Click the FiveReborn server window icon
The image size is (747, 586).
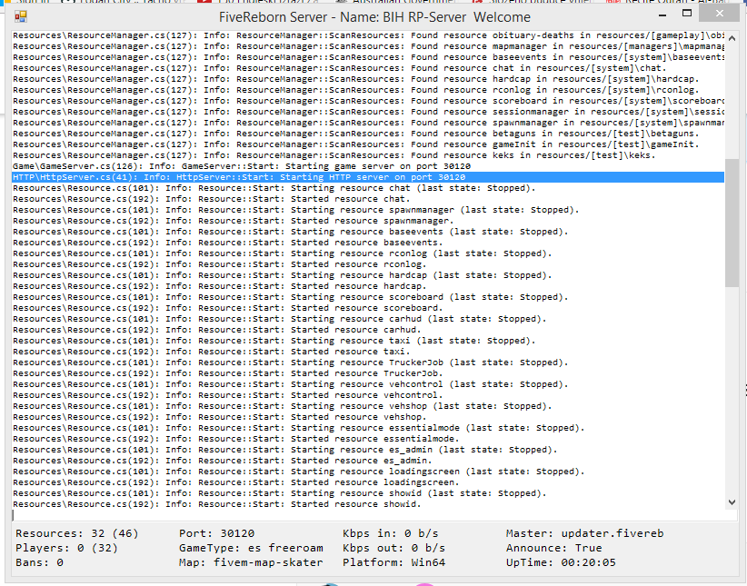tap(21, 17)
